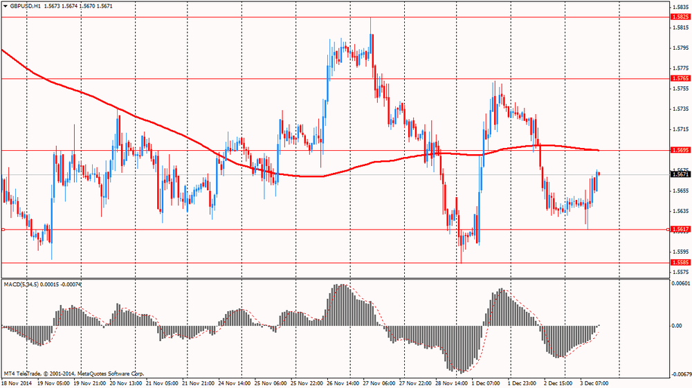Select the red 1.5765 price level label
Viewport: 692px width, 388px height.
[680, 78]
